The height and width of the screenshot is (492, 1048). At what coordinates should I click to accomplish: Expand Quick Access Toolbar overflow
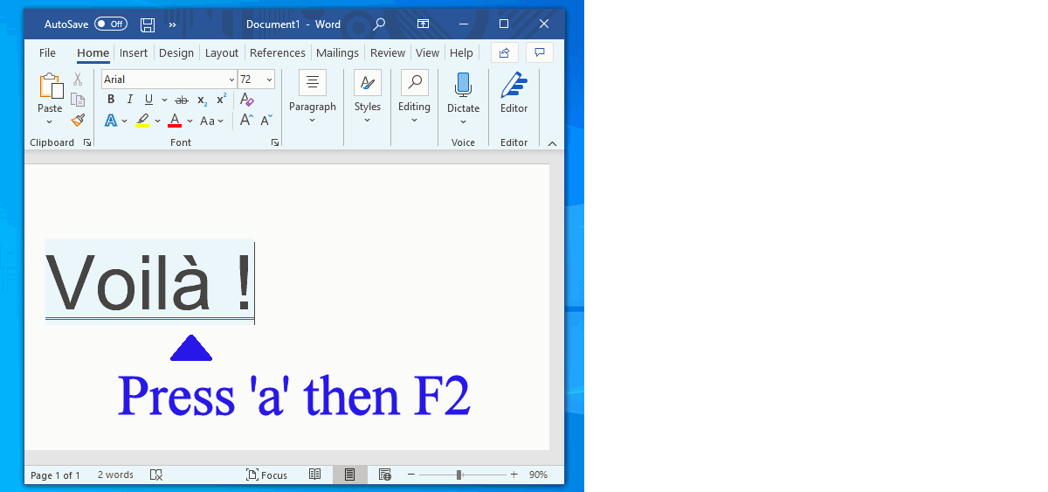click(172, 24)
